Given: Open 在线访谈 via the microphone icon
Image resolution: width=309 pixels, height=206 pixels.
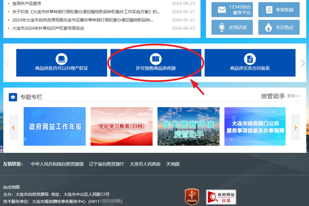Looking at the screenshot, I should point(221,27).
